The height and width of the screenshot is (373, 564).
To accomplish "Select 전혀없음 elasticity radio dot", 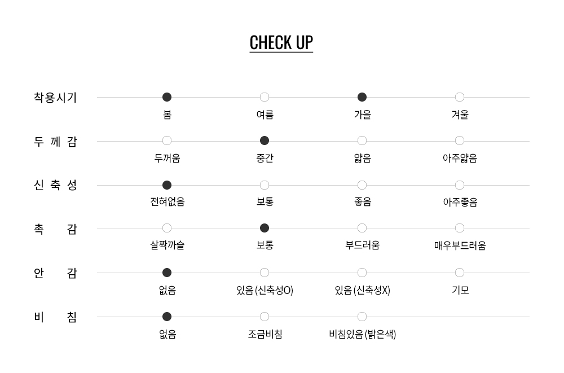I will pyautogui.click(x=167, y=185).
